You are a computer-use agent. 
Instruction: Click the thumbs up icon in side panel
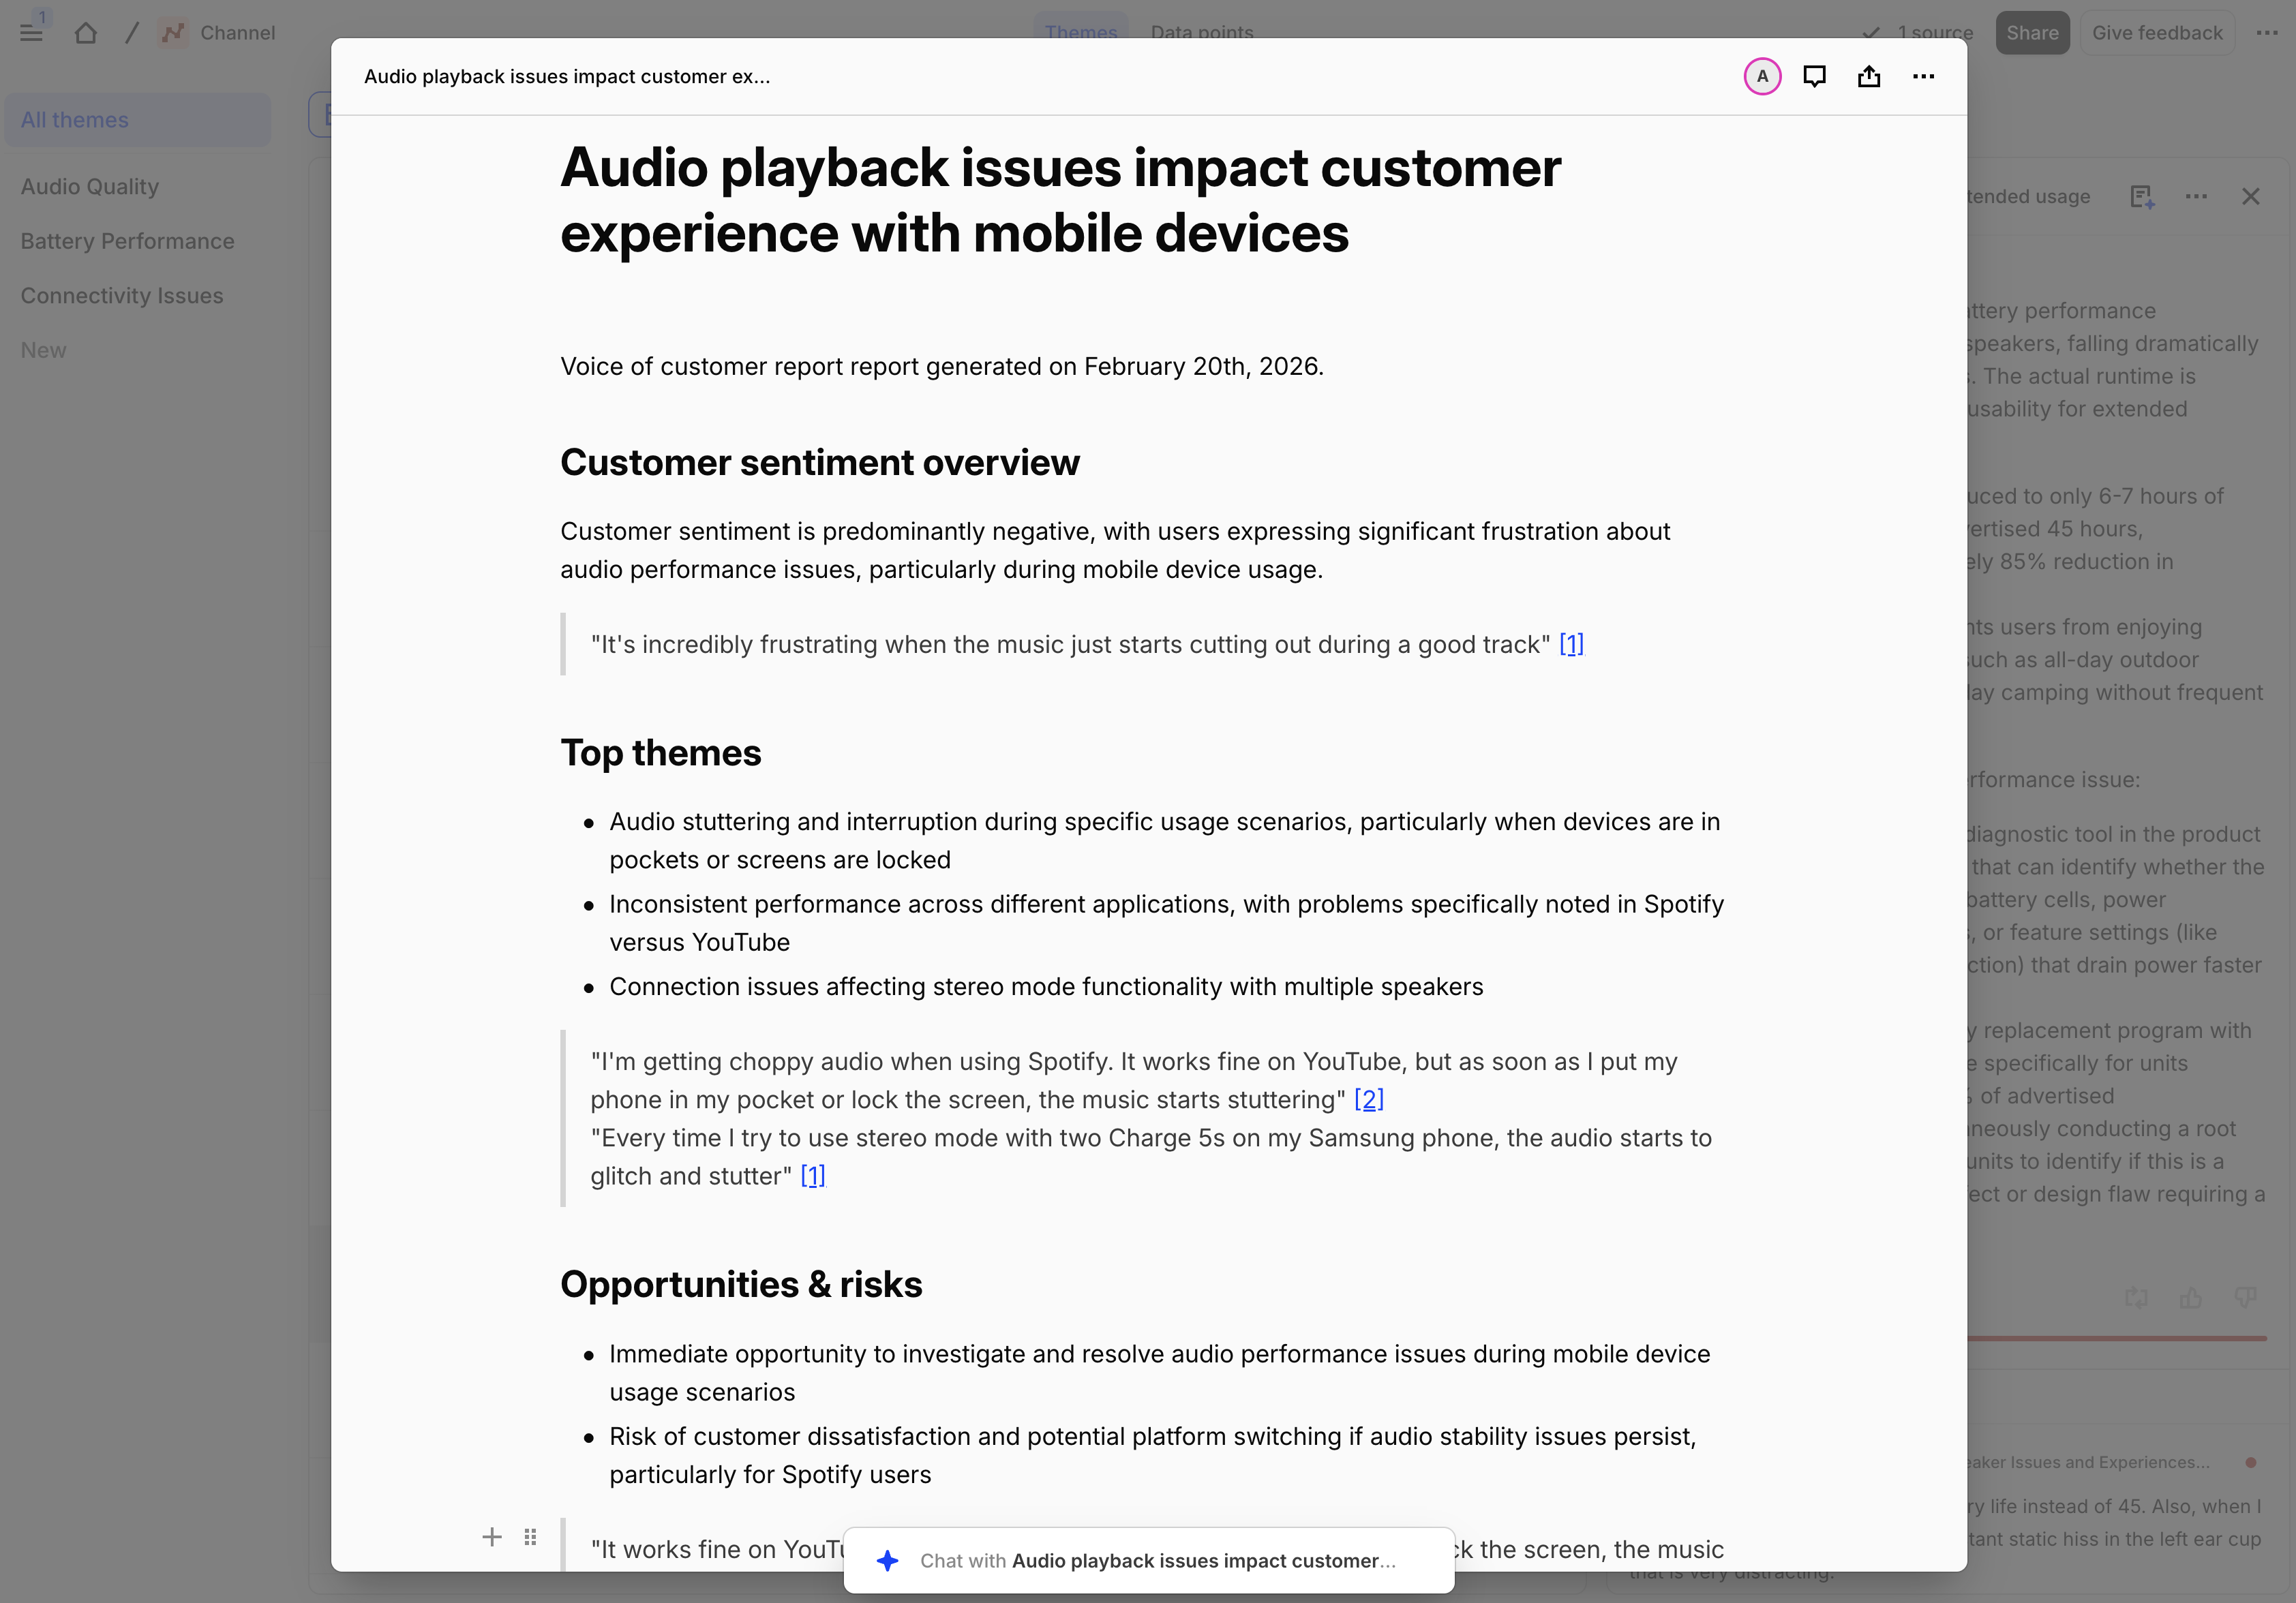tap(2190, 1297)
